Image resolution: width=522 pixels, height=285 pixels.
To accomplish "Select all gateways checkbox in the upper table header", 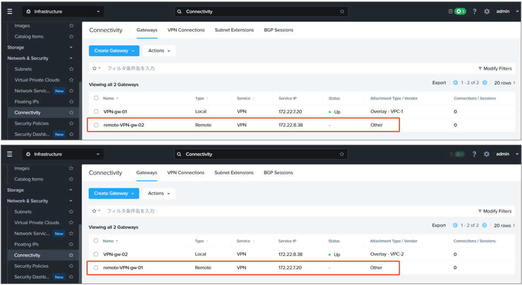I will [96, 98].
